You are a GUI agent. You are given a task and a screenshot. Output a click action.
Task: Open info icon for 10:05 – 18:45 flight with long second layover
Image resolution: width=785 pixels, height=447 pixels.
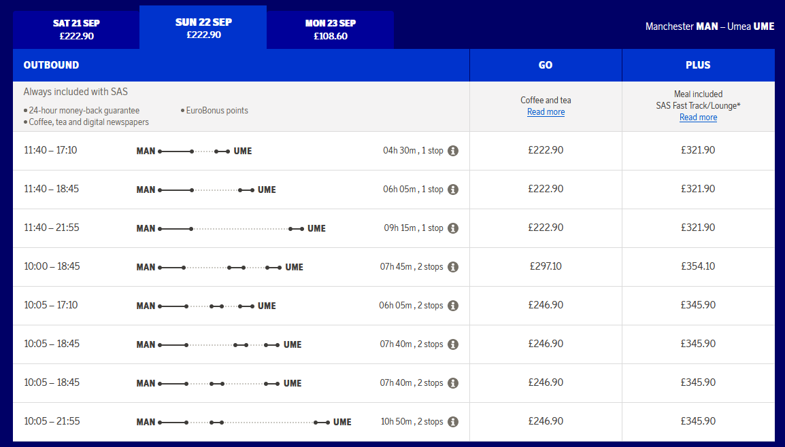tap(453, 383)
